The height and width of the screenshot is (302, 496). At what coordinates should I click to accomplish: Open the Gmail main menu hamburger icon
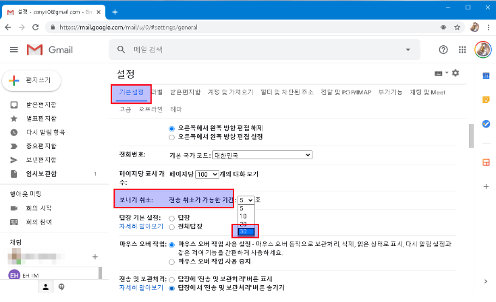click(x=13, y=50)
